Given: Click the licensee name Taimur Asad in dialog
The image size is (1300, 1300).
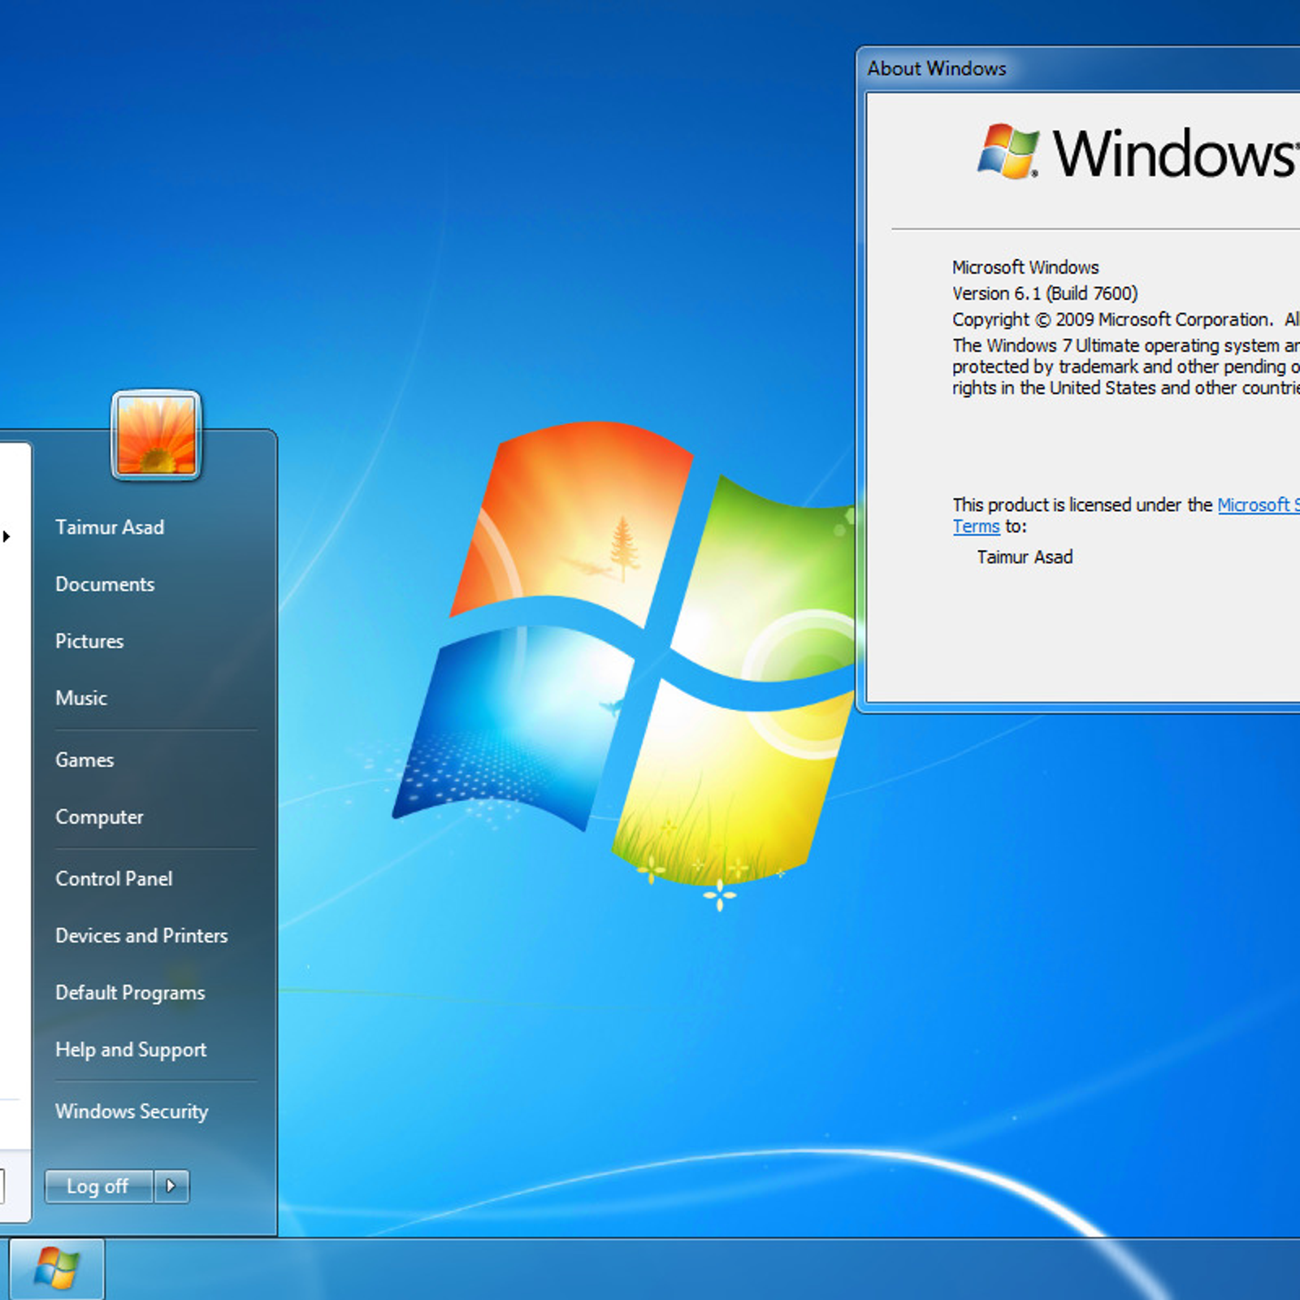Looking at the screenshot, I should (1025, 557).
